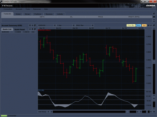
Task: Zoom in chart horizontally with plus
Action: pyautogui.click(x=151, y=112)
